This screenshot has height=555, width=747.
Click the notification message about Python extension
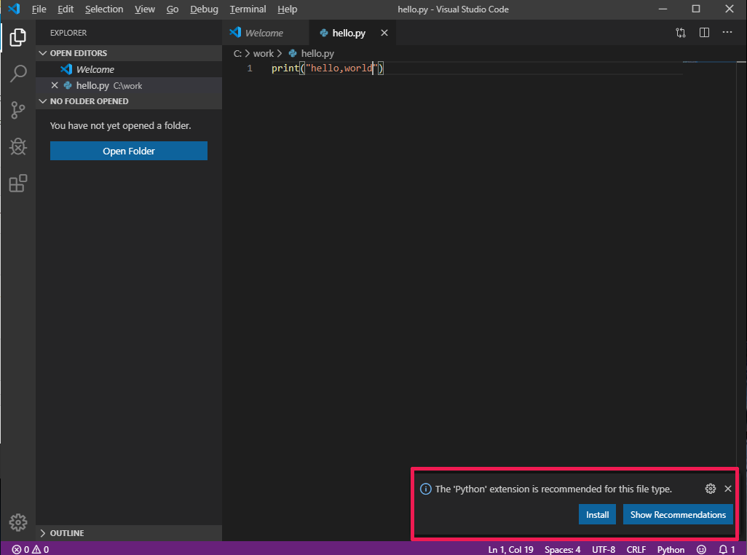click(553, 489)
